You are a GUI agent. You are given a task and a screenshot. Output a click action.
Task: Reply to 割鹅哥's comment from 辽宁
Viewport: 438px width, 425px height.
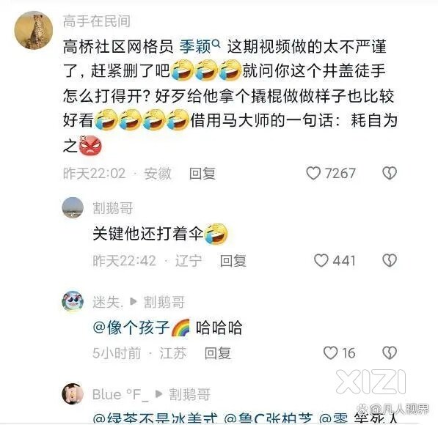point(233,261)
